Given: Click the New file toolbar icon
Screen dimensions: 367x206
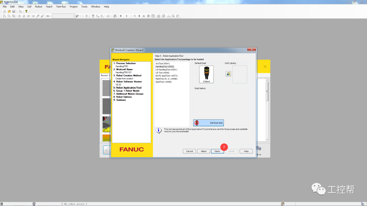Looking at the screenshot, I should coord(4,11).
